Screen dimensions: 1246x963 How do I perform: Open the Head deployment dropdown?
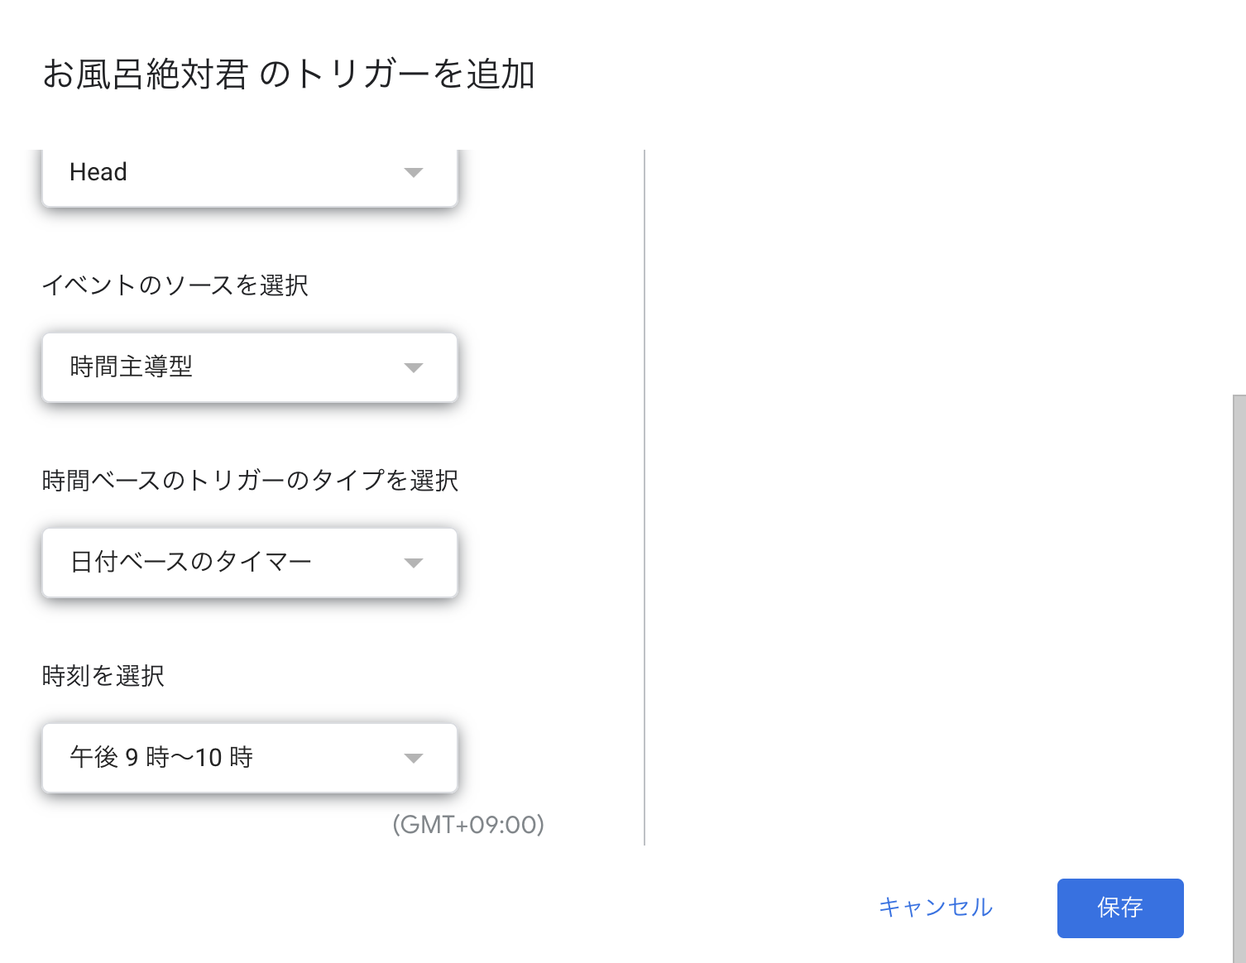coord(248,174)
